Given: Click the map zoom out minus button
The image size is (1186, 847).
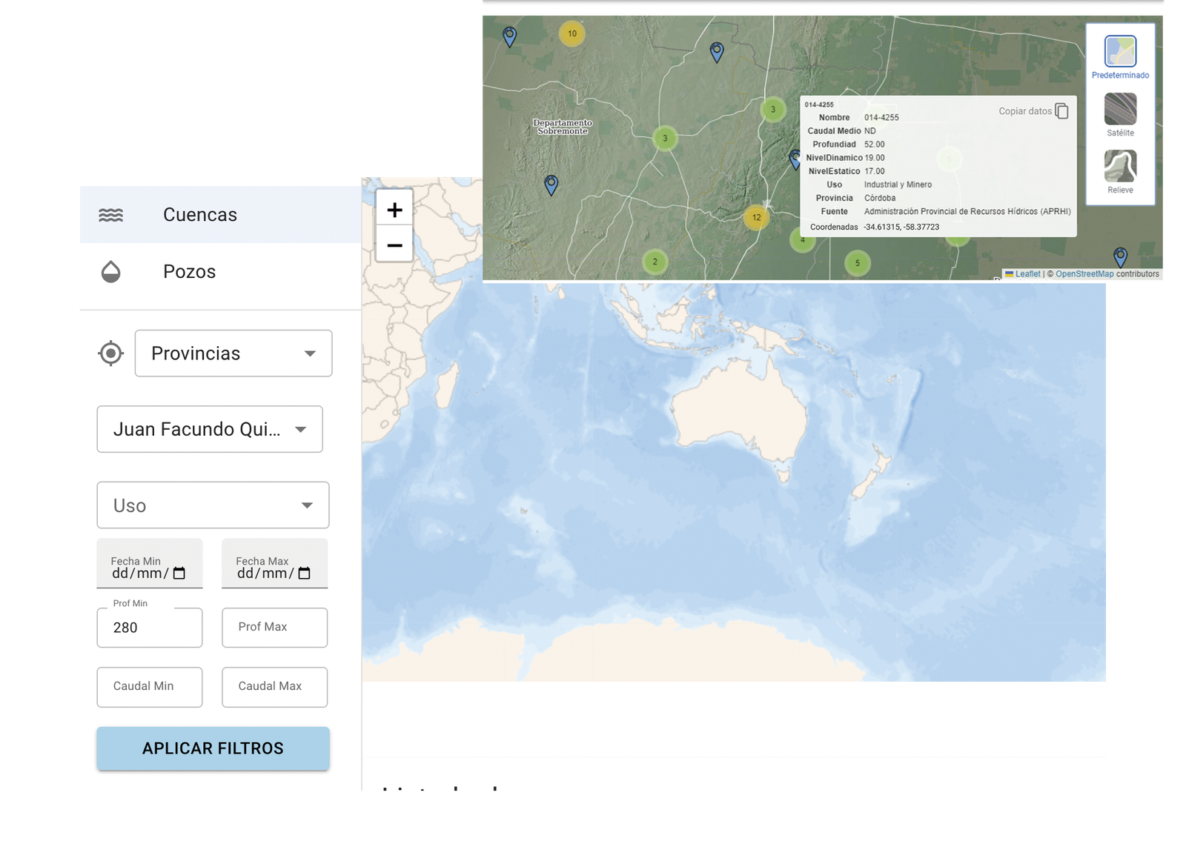Looking at the screenshot, I should click(394, 245).
